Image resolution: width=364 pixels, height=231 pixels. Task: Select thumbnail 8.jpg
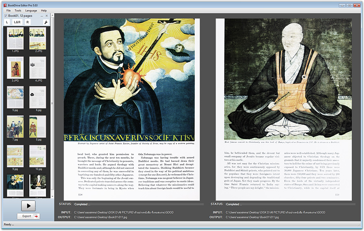click(x=37, y=127)
